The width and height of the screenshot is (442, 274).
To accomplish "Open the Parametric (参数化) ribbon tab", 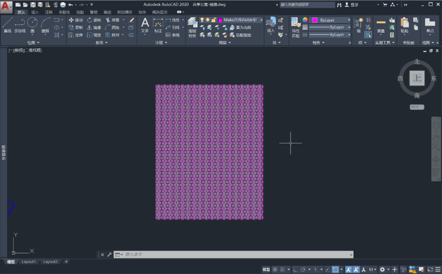I will coord(64,12).
